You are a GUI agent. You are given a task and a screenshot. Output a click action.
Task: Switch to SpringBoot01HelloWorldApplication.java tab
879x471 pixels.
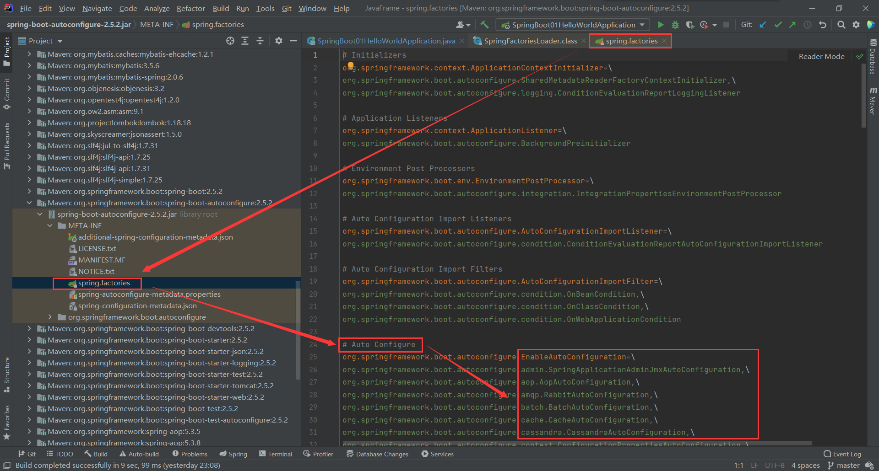pos(386,41)
